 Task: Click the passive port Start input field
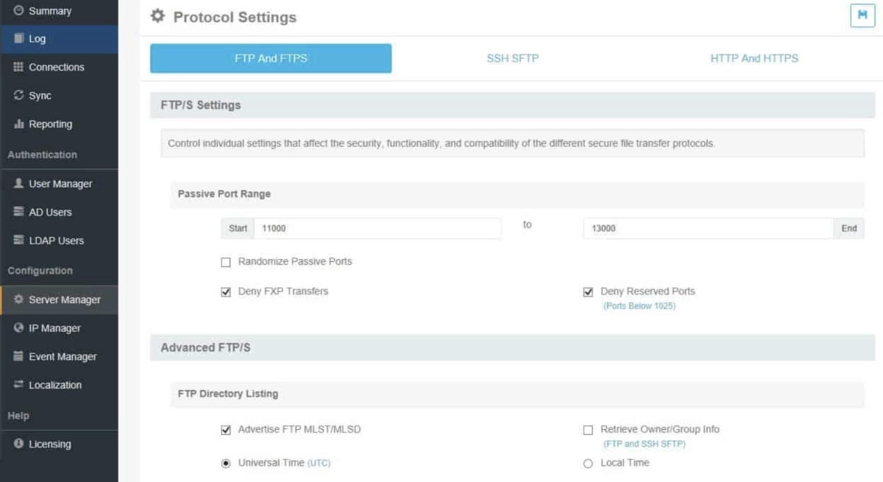[x=377, y=229]
